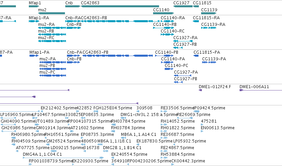The width and height of the screenshot is (282, 166).
Task: Click protein CG1139-PA
Action: (214, 59)
